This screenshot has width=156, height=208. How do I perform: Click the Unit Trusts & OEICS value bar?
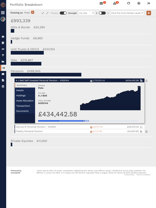point(27,53)
